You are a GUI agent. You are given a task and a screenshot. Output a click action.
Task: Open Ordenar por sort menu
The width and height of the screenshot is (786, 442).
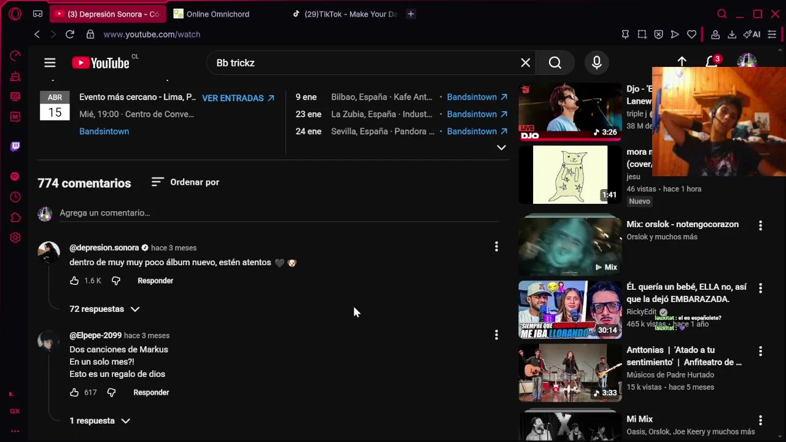pos(185,182)
